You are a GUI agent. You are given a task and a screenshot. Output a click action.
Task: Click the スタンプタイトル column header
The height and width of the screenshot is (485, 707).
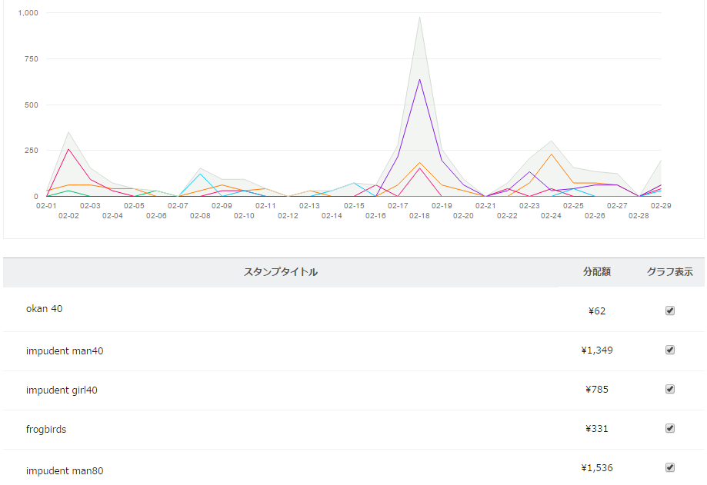(280, 272)
